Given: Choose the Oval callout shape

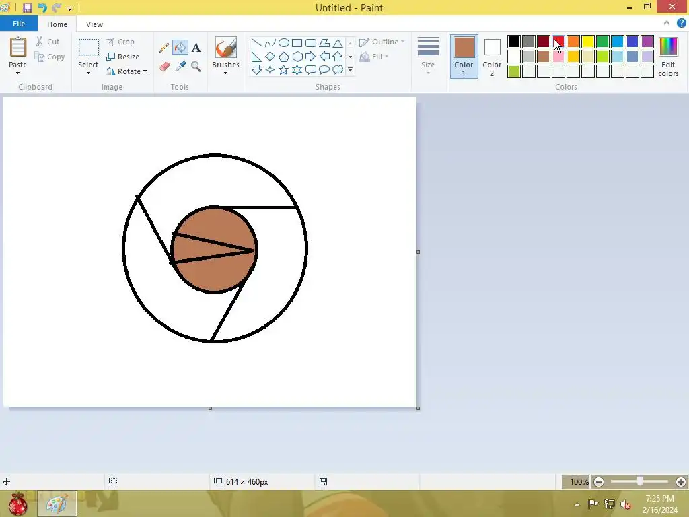Looking at the screenshot, I should 324,70.
